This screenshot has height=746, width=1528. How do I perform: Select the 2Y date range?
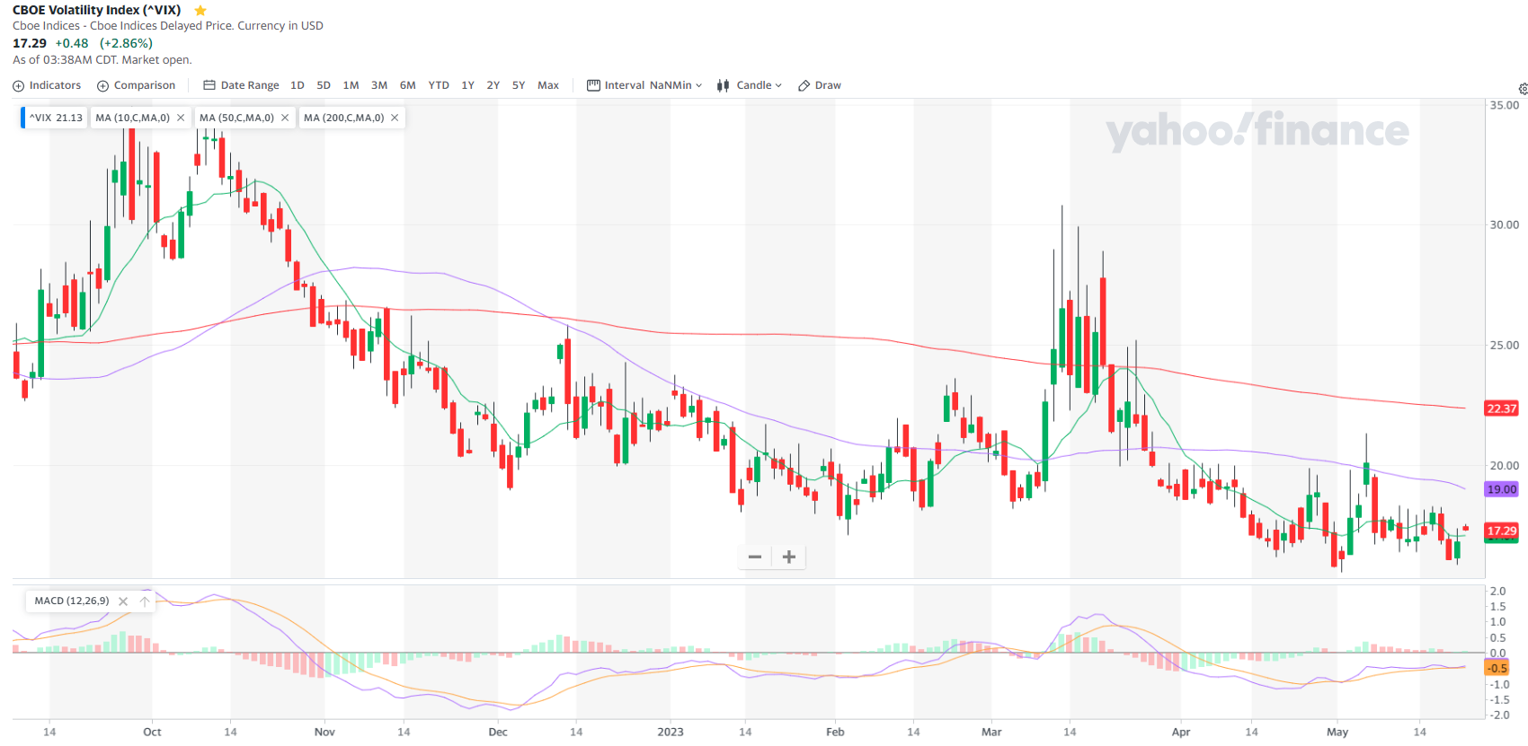(x=493, y=85)
